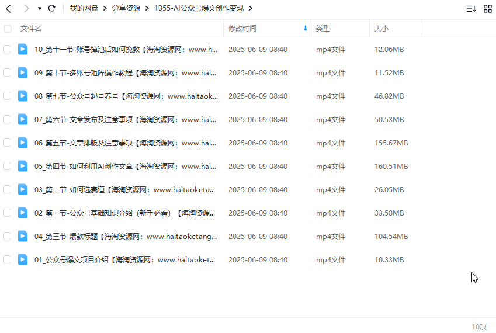Select file name 08_第七节-公众号起号养号

(x=126, y=96)
